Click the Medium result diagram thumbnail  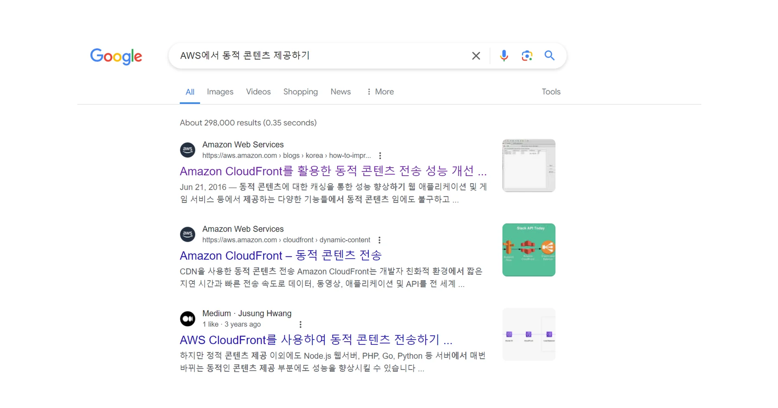529,334
